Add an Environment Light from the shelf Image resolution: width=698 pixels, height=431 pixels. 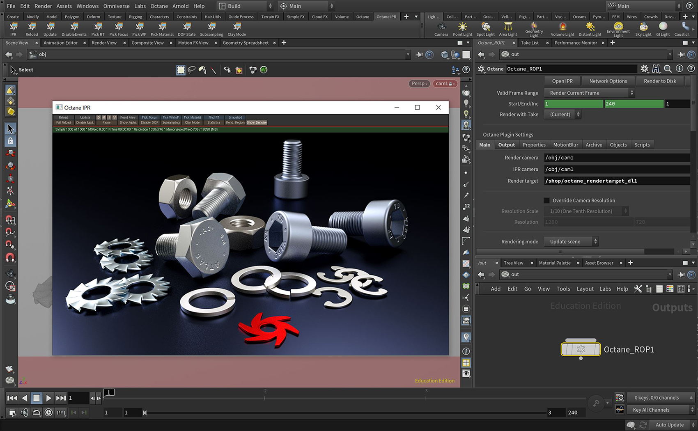[x=618, y=29]
